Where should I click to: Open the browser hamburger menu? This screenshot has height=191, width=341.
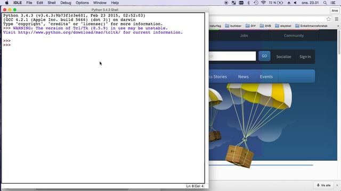[x=336, y=19]
